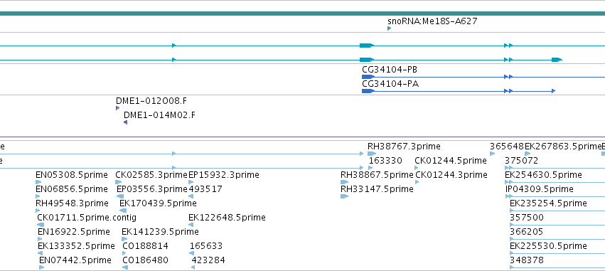The image size is (605, 271).
Task: Click the blue first exon block of CG34104-PB
Action: [x=368, y=77]
